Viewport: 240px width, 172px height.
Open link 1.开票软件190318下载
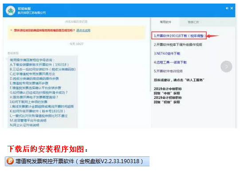pyautogui.click(x=179, y=36)
